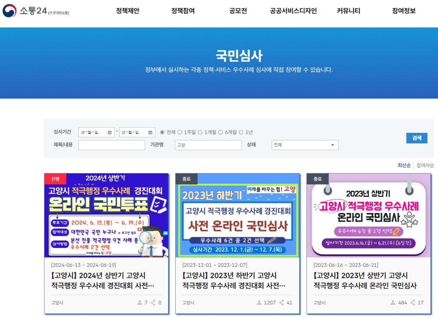Focus the 기관명 field containing 고양
Viewport: 438px width, 318px height.
[208, 145]
